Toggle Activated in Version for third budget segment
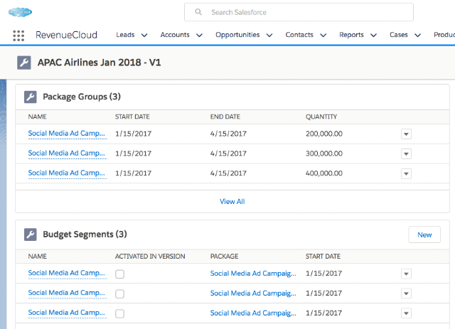 [119, 313]
